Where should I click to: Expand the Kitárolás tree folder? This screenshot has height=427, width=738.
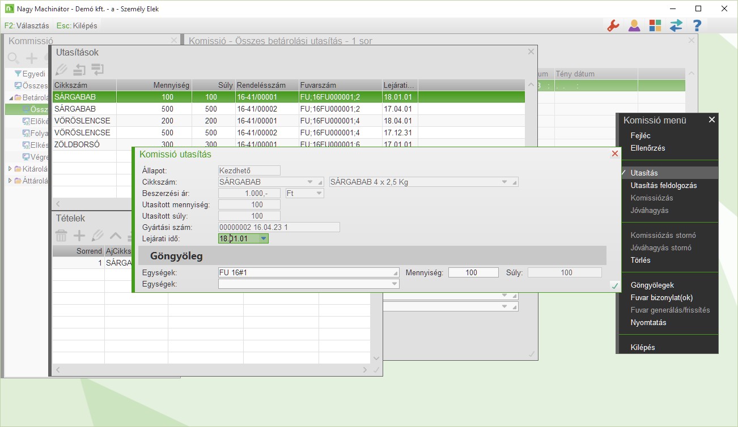(10, 169)
